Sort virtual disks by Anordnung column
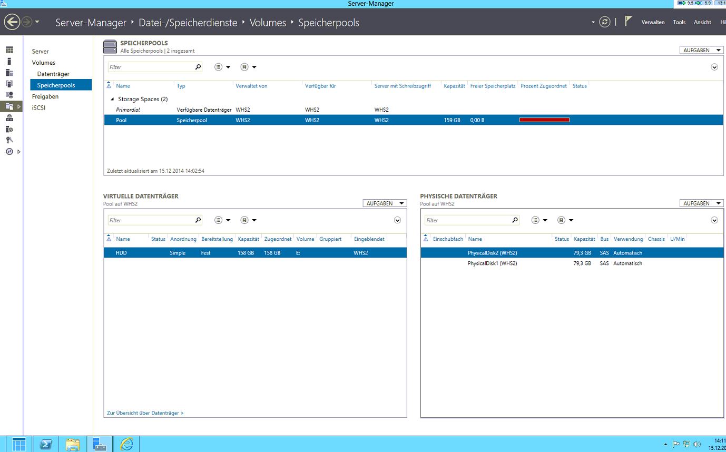726x452 pixels. 183,239
